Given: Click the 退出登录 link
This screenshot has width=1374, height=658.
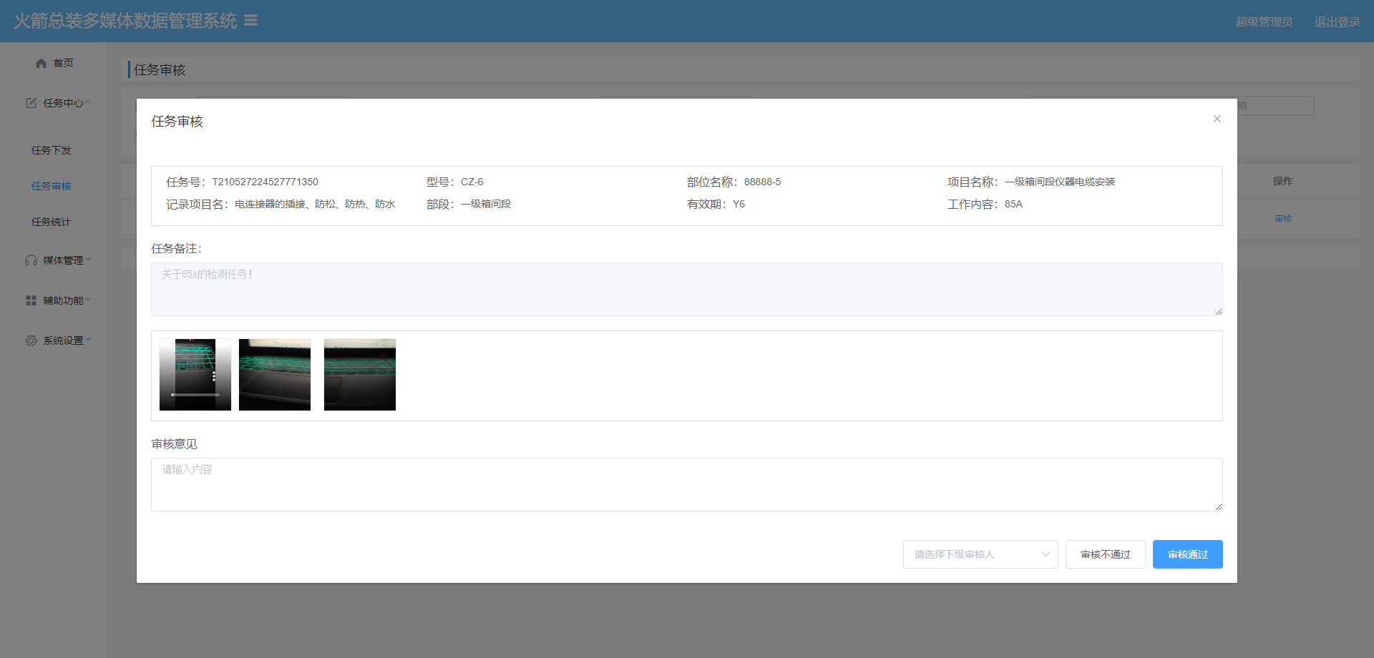Looking at the screenshot, I should click(x=1337, y=21).
